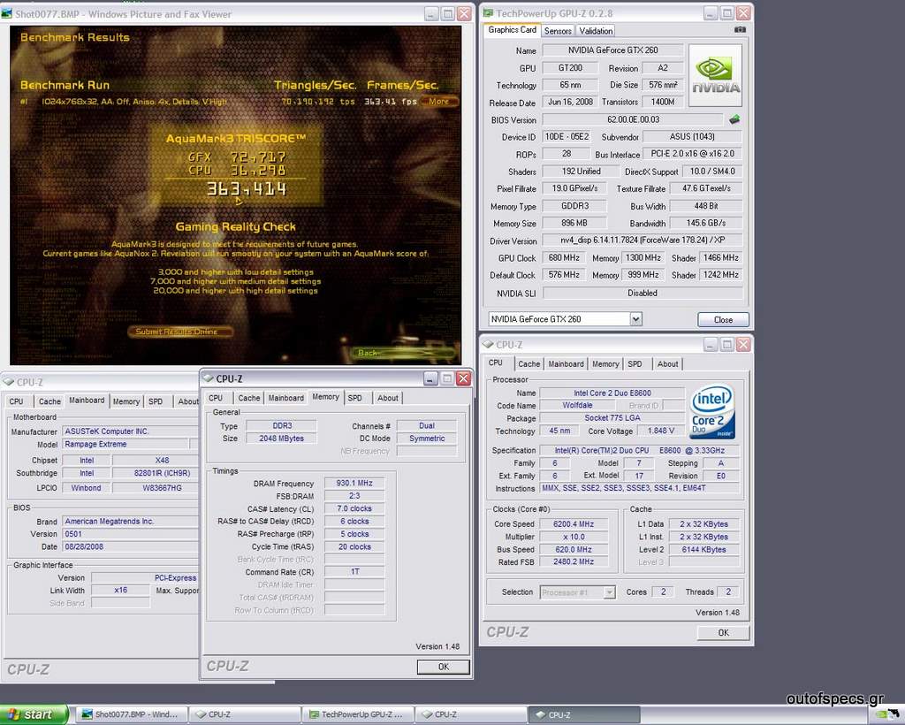Click the highlighted CPU-Z taskbar button
905x725 pixels.
pyautogui.click(x=584, y=714)
